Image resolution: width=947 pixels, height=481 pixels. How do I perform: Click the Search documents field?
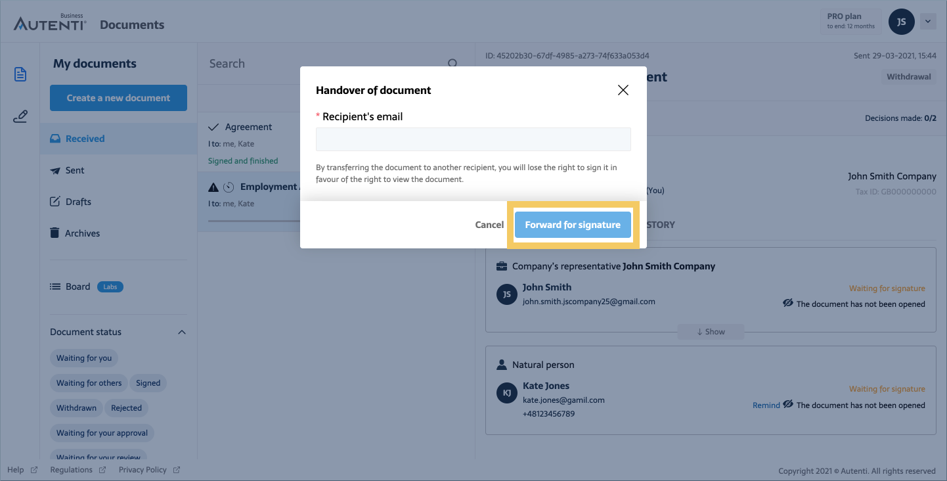pyautogui.click(x=325, y=64)
